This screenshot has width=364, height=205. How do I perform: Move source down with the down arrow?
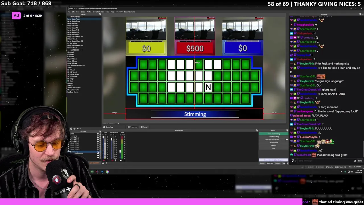pyautogui.click(x=80, y=129)
